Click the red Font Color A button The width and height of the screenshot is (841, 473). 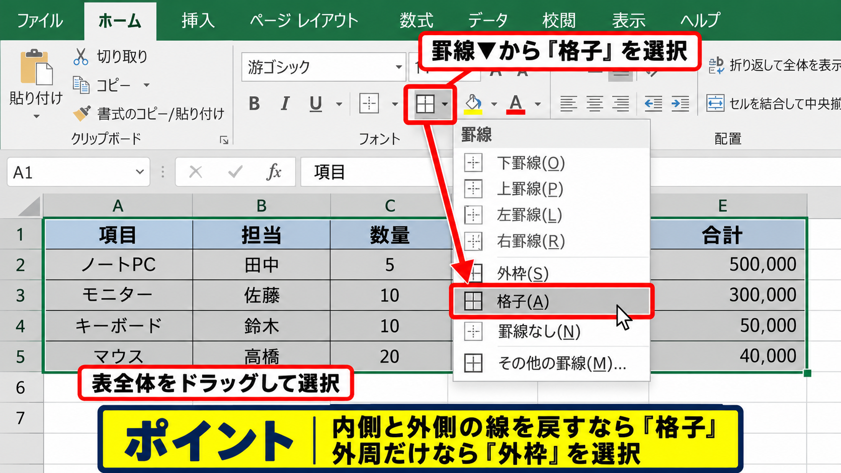click(516, 104)
